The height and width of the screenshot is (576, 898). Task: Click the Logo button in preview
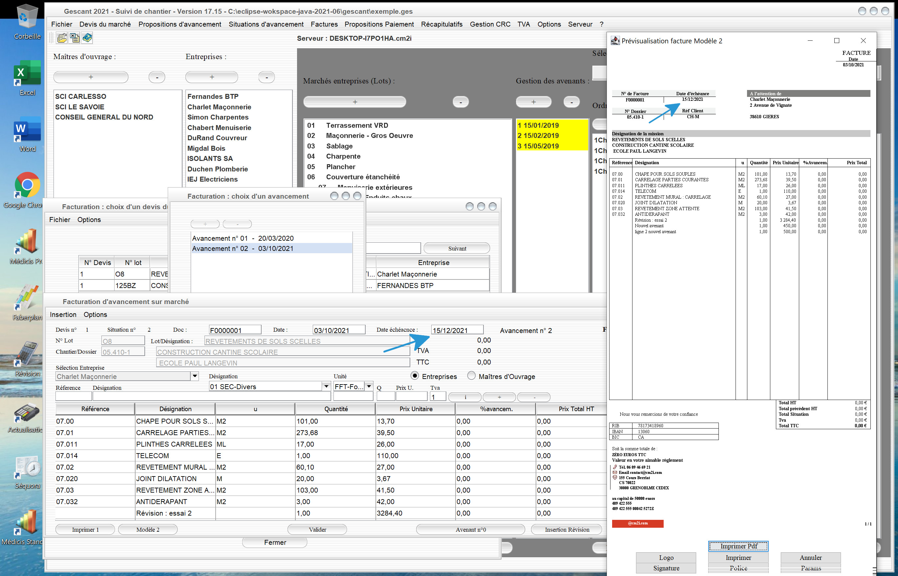[666, 557]
